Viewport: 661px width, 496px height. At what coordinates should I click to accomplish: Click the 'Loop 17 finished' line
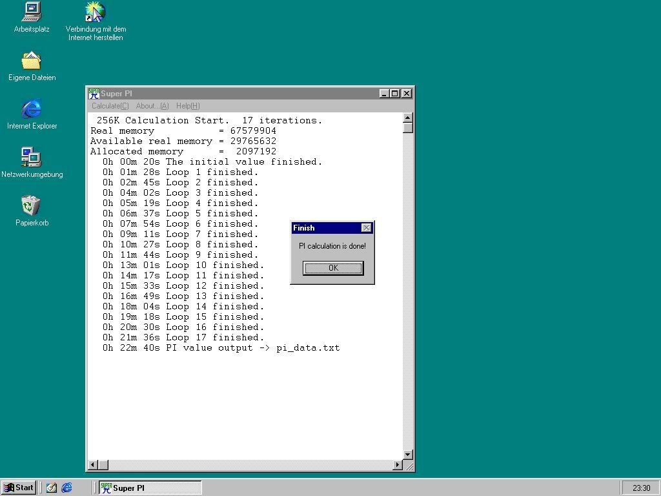(x=183, y=337)
